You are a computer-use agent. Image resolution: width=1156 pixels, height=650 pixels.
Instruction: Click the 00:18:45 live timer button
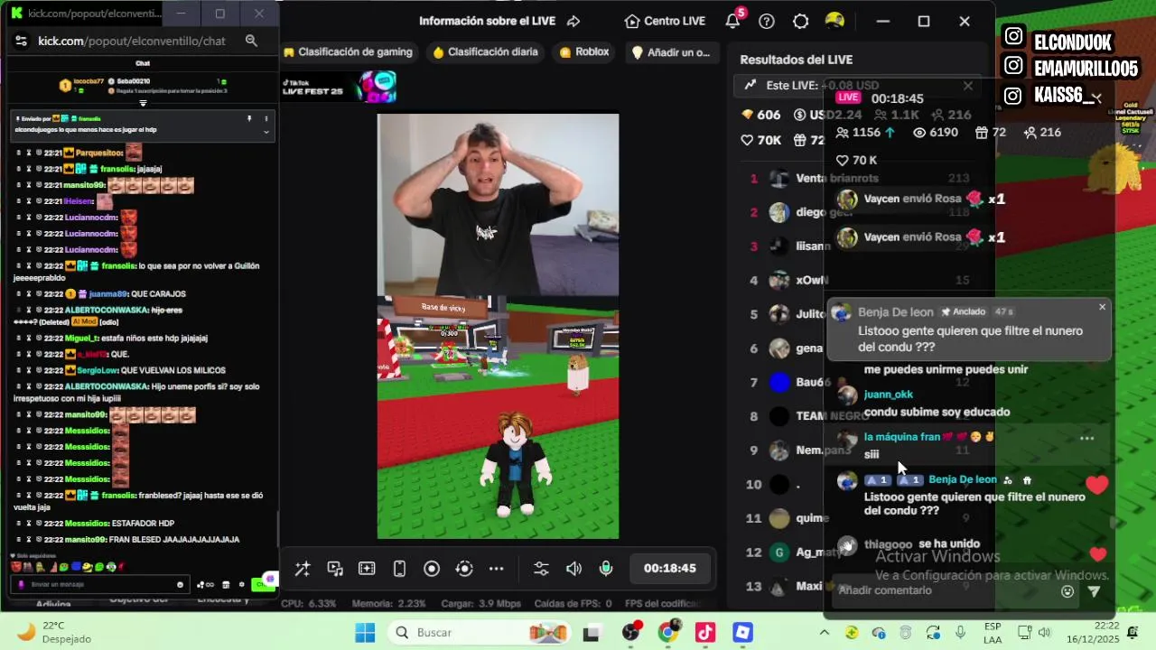(x=669, y=569)
